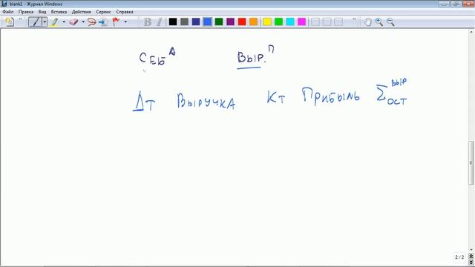
Task: Open the Flag options dropdown
Action: pyautogui.click(x=125, y=22)
